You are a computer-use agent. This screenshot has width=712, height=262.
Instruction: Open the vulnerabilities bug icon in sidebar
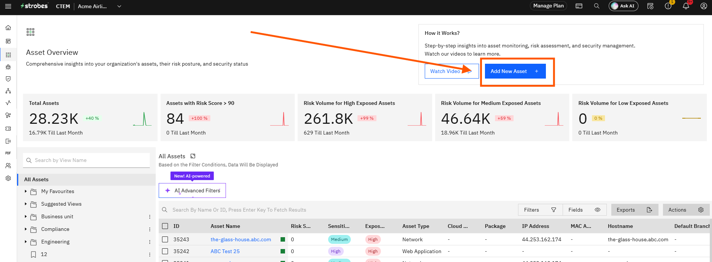[x=8, y=67]
